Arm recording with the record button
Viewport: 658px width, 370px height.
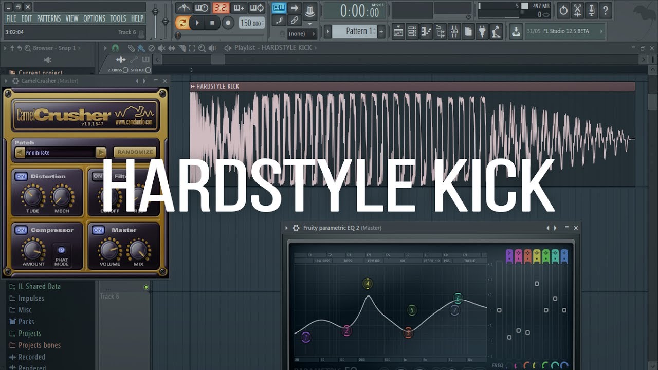(228, 23)
